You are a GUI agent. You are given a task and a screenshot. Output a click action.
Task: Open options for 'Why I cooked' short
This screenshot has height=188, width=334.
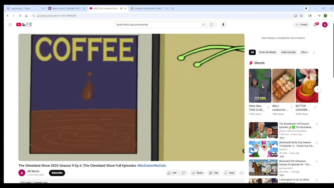[292, 107]
